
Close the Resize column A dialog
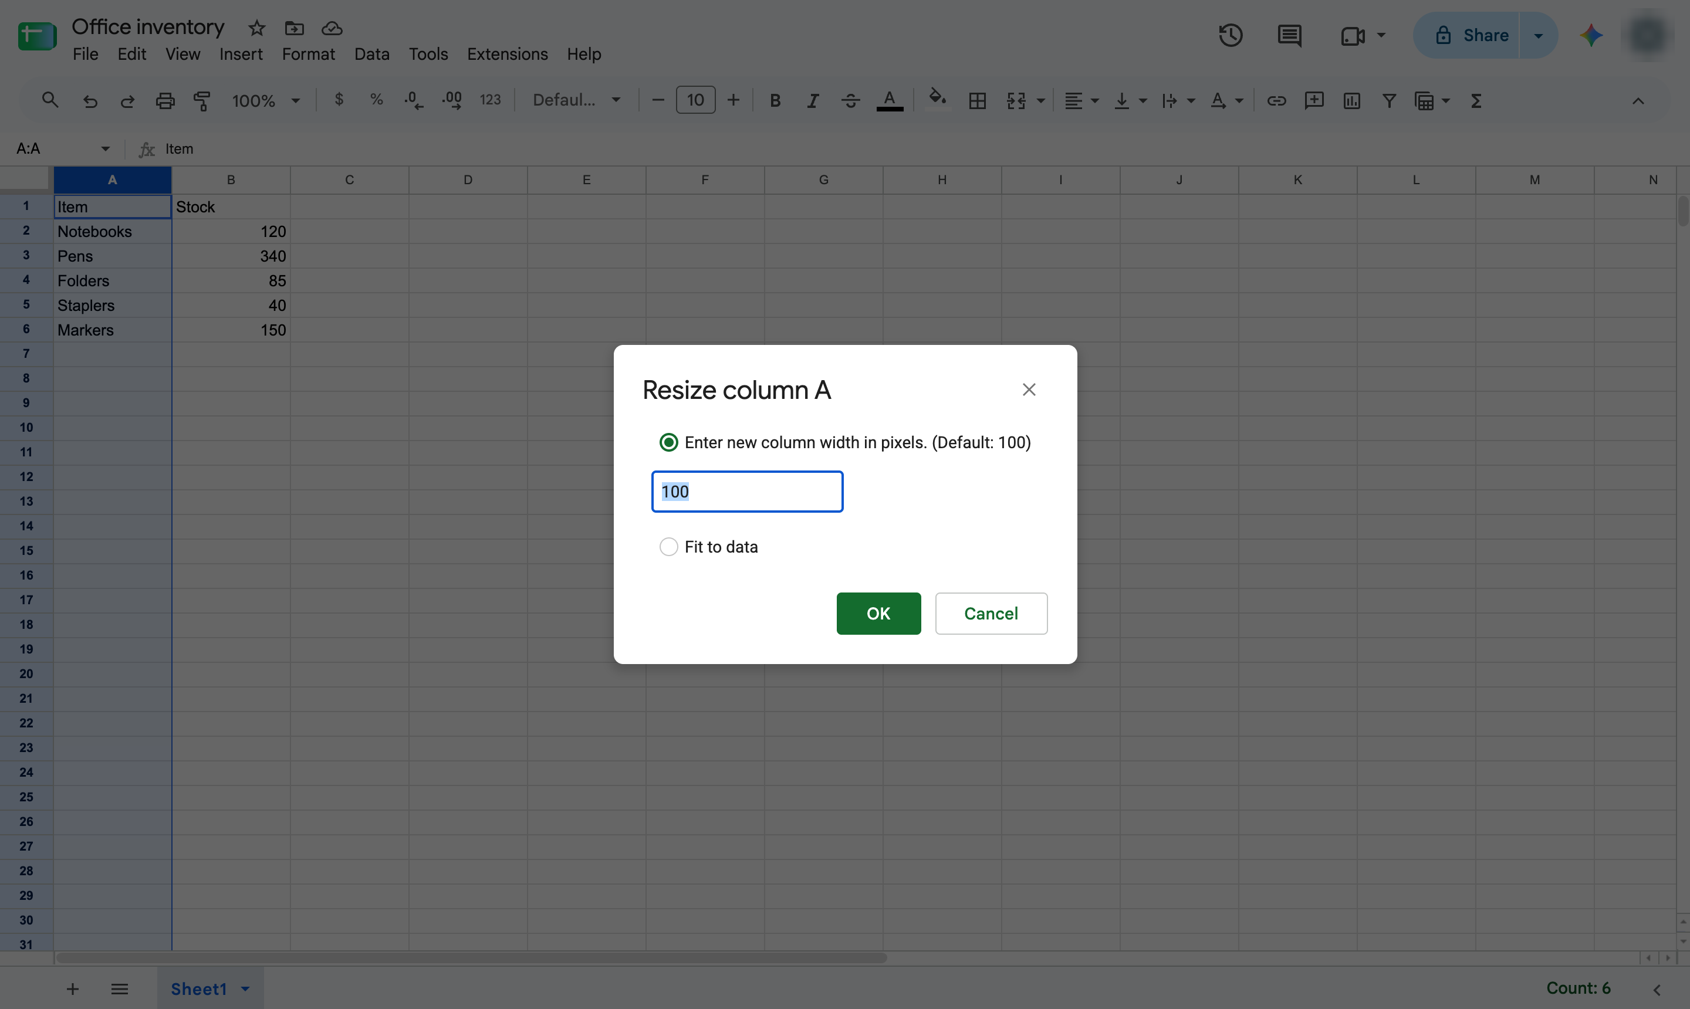(x=1029, y=390)
